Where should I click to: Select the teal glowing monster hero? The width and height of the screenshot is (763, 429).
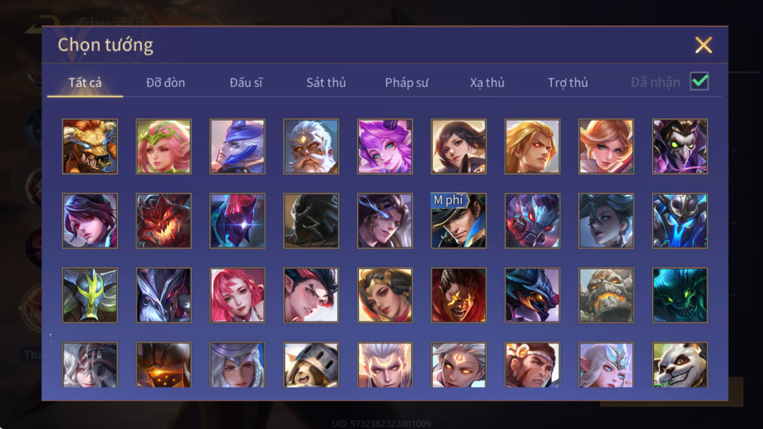pyautogui.click(x=680, y=295)
